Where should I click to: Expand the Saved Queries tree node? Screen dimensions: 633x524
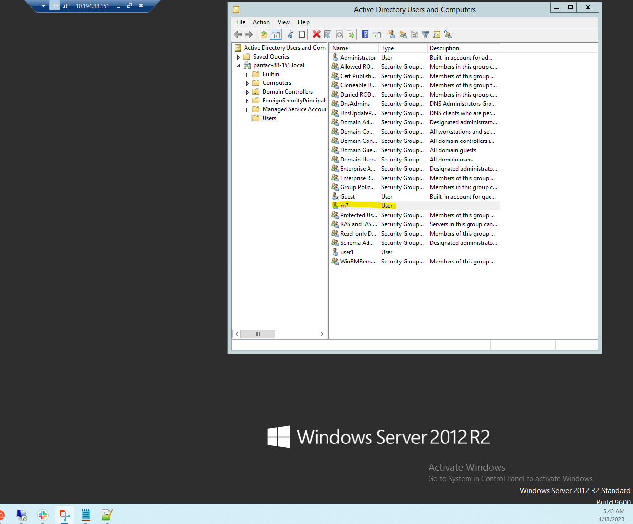238,57
